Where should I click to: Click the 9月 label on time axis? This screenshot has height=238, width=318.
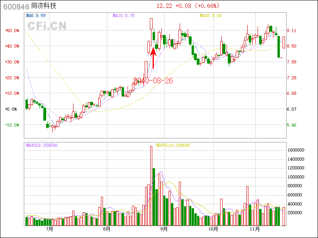coord(164,229)
